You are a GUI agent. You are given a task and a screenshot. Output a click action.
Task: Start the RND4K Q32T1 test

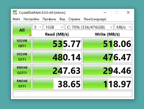(x=22, y=70)
